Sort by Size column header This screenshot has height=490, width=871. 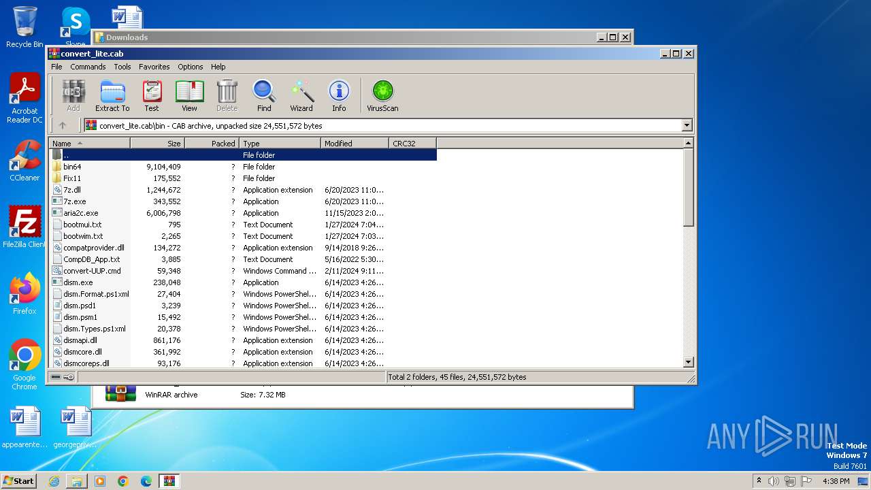[157, 143]
